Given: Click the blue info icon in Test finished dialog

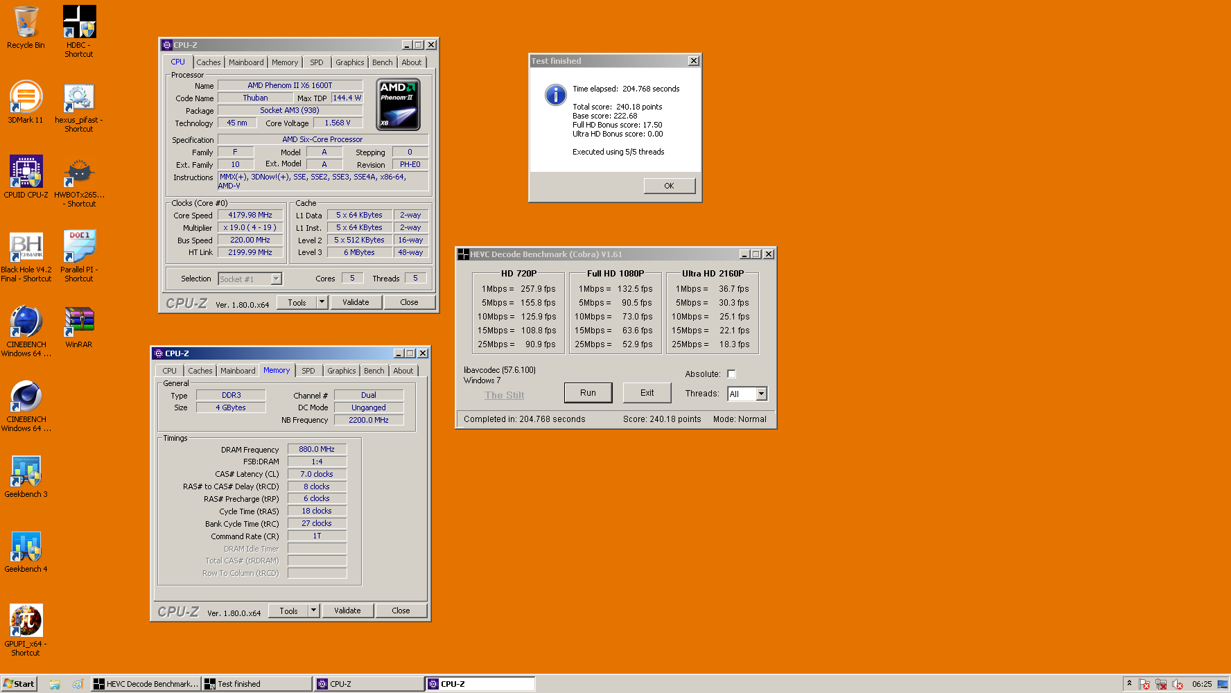Looking at the screenshot, I should [555, 95].
